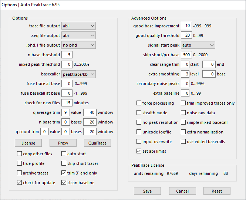This screenshot has width=246, height=200.
Task: Tick the force processing checkbox
Action: (x=139, y=103)
